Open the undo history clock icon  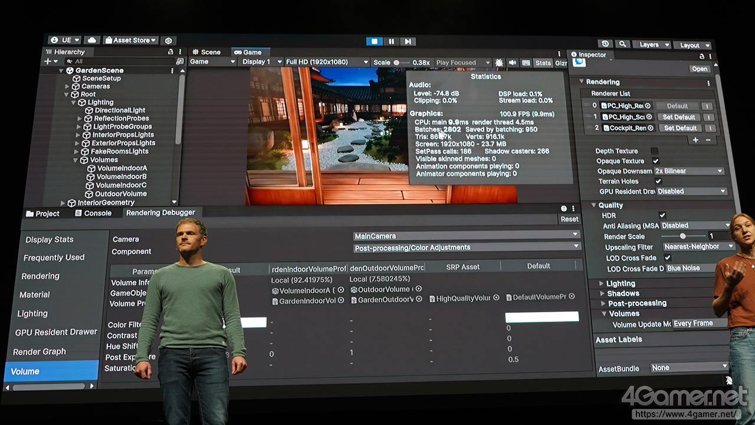point(605,44)
